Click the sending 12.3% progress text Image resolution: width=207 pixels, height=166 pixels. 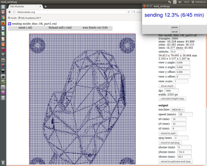tap(174, 15)
